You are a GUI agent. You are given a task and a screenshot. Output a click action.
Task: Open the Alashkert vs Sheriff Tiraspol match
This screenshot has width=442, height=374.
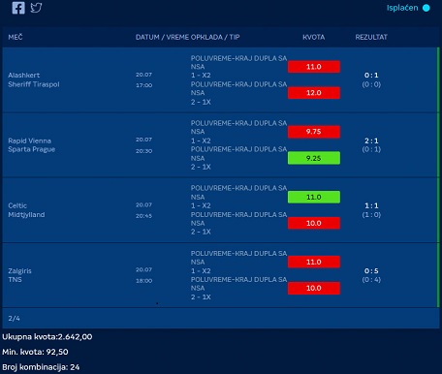(x=34, y=79)
